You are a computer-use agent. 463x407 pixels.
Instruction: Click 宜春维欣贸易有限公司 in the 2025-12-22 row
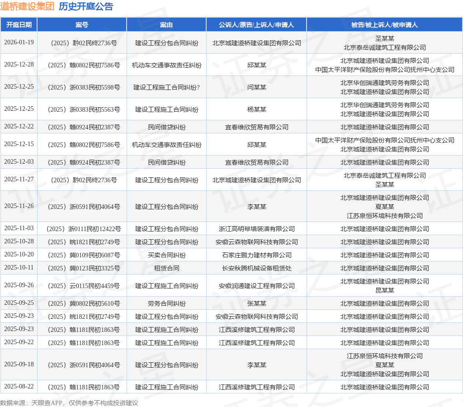click(257, 127)
